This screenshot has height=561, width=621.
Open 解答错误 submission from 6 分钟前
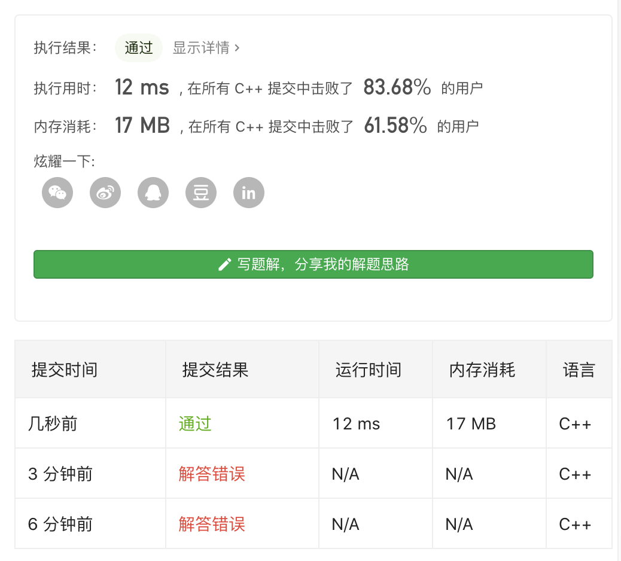[x=212, y=525]
